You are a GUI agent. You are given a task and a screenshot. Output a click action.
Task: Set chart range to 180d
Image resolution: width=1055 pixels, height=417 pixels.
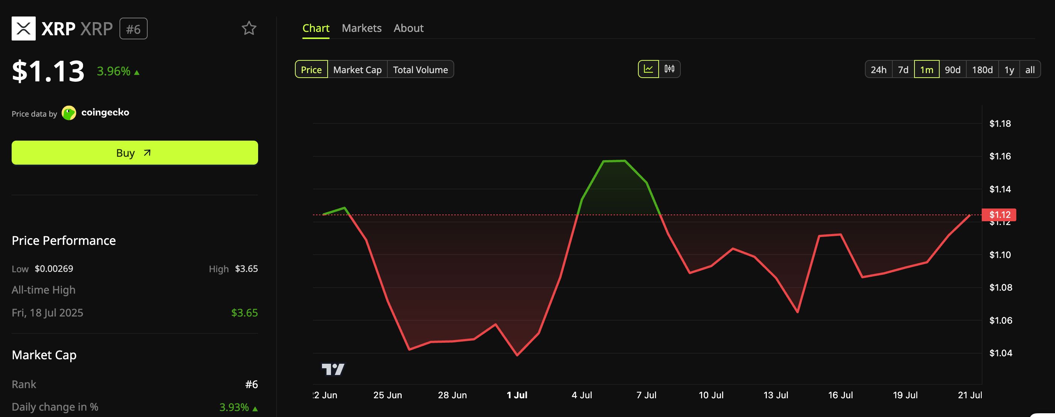coord(982,69)
